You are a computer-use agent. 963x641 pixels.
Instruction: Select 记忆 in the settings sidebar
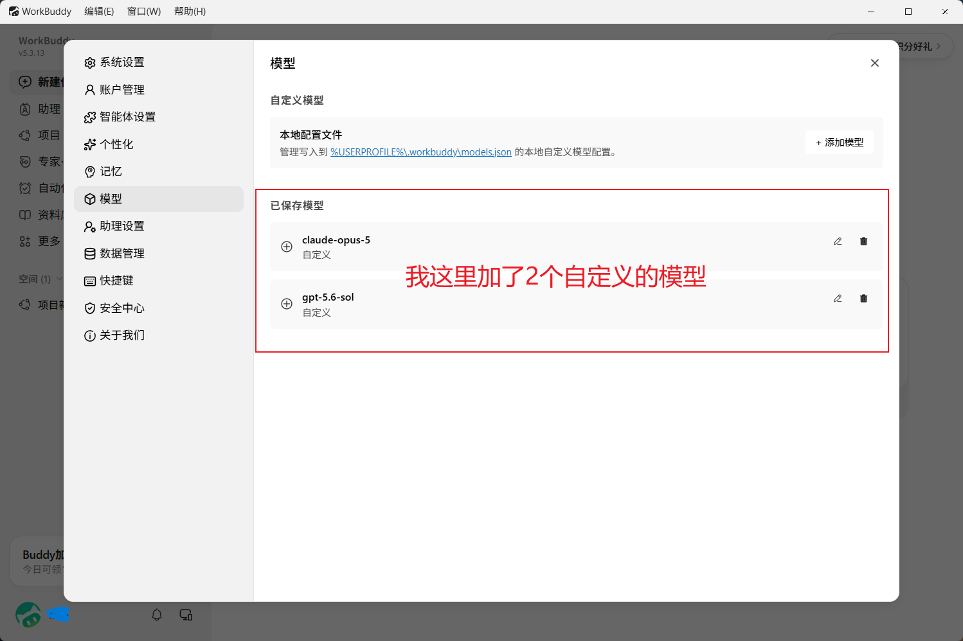(x=159, y=171)
